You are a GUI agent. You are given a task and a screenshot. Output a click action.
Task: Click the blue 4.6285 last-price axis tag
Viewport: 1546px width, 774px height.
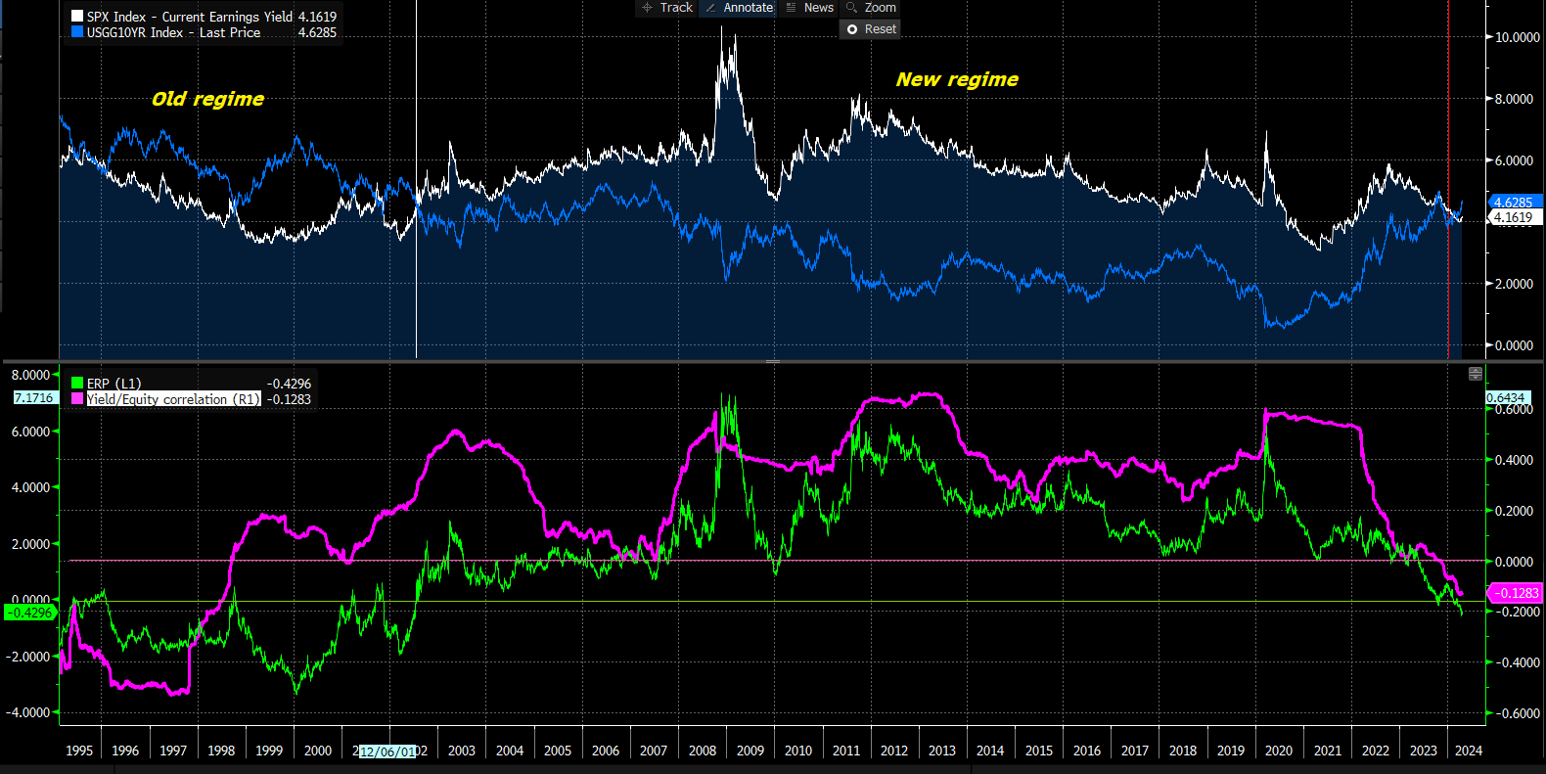tap(1514, 203)
